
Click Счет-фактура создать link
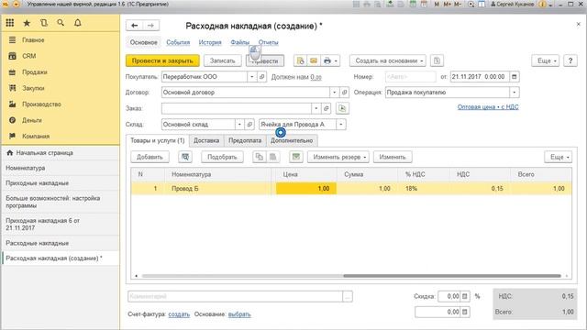pyautogui.click(x=179, y=314)
